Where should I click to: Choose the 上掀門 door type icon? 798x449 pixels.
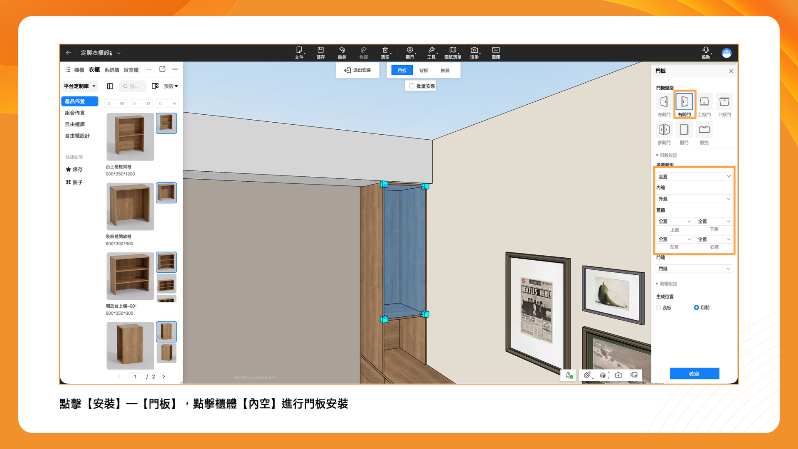coord(704,102)
